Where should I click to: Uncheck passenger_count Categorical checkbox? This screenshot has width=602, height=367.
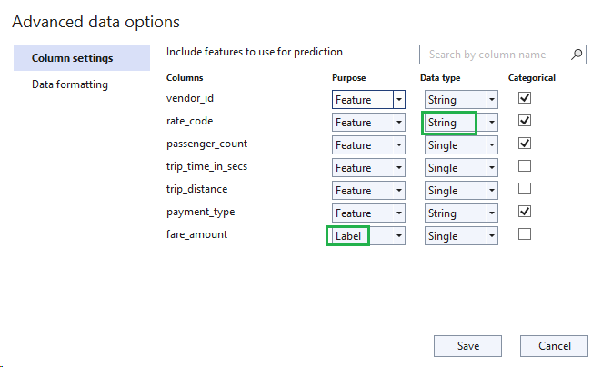(525, 144)
